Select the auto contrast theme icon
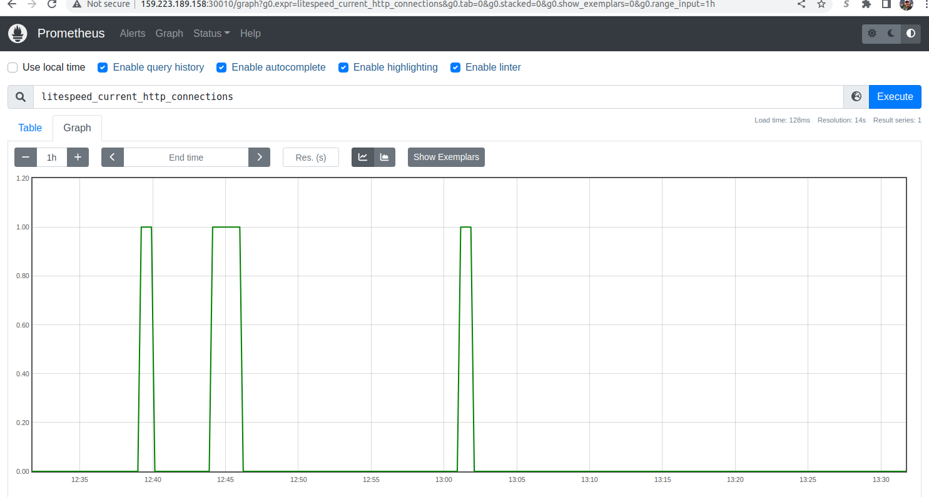The height and width of the screenshot is (497, 929). pyautogui.click(x=911, y=34)
